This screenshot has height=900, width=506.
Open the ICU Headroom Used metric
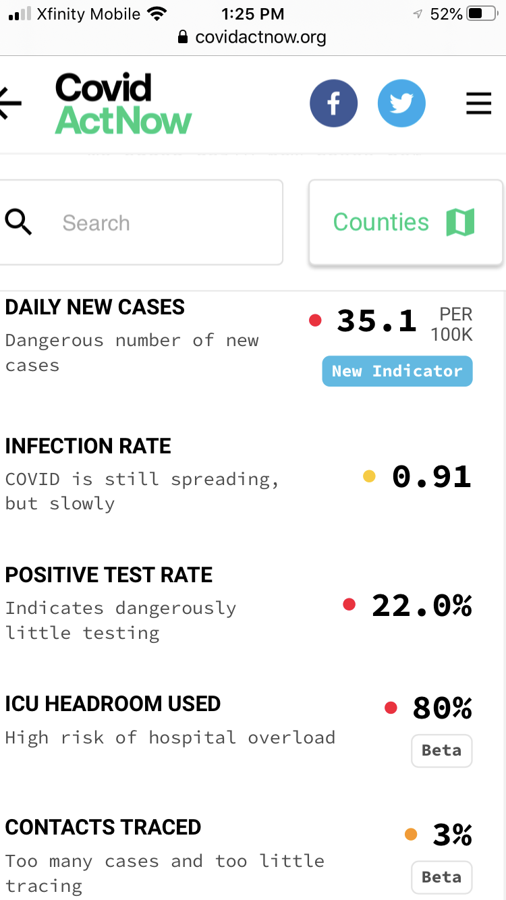(113, 704)
